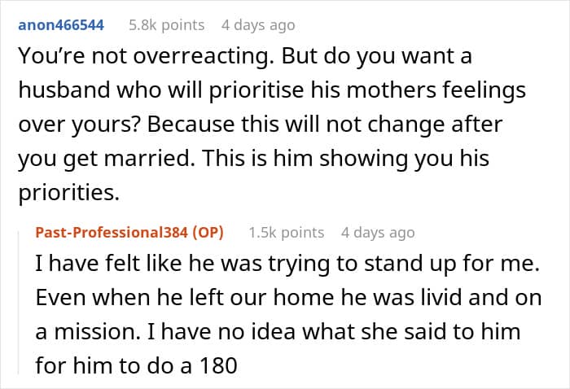The width and height of the screenshot is (570, 389).
Task: Open anon466544's user profile
Action: [x=61, y=25]
